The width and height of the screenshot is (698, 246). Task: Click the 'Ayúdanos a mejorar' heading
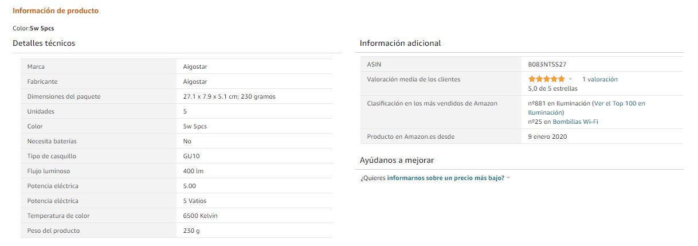coord(397,160)
